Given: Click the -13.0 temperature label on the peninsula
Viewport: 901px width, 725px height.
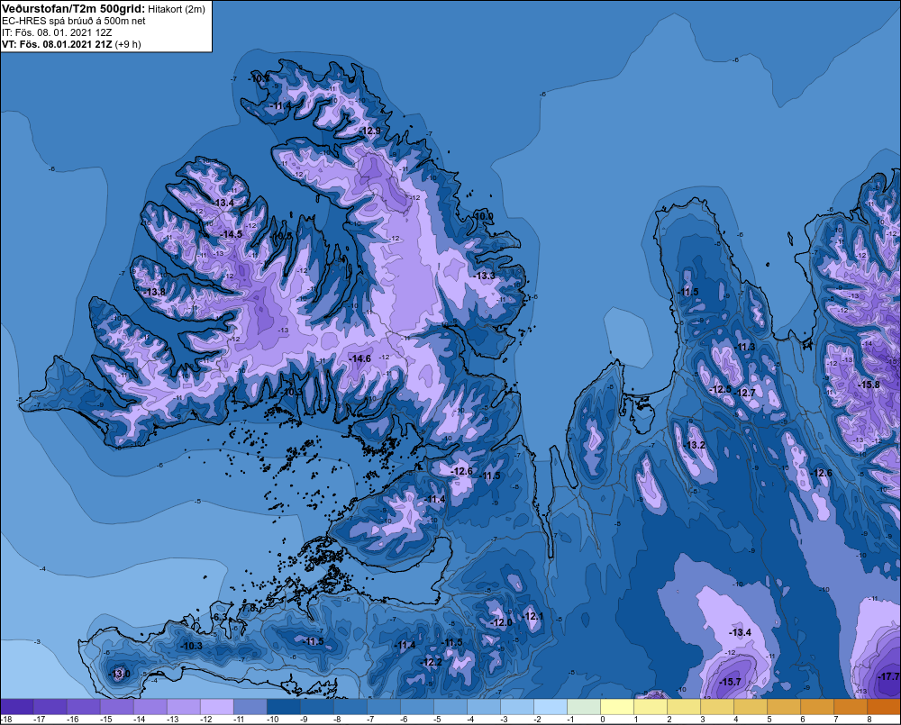Looking at the screenshot, I should [120, 674].
